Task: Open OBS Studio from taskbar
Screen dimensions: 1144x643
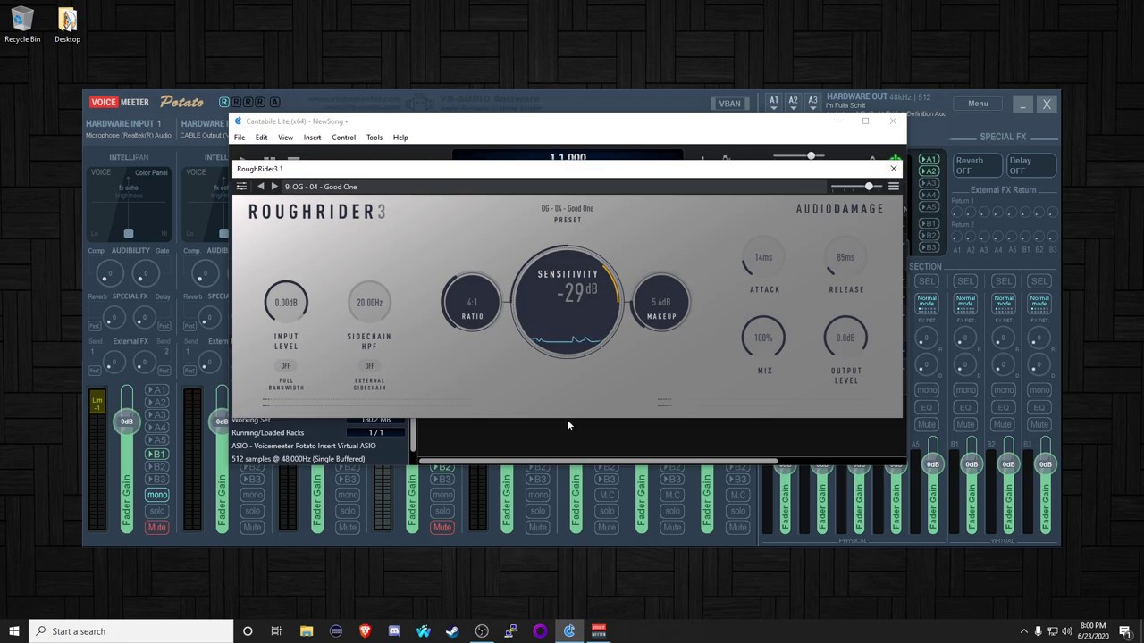Action: (482, 631)
